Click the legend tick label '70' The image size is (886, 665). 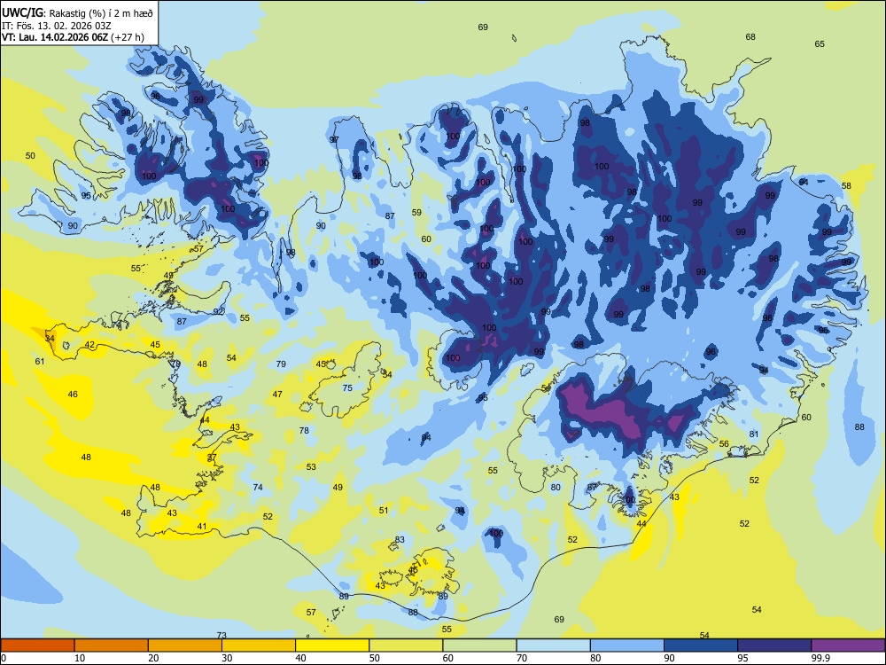[x=522, y=658]
